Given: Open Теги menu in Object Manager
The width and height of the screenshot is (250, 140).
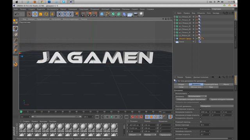Looking at the screenshot, I should 209,13.
